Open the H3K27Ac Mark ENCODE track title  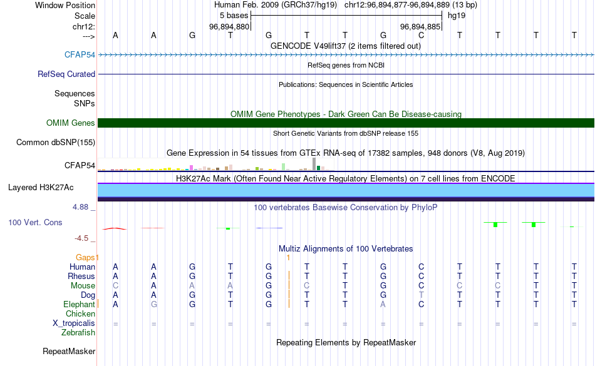(346, 178)
